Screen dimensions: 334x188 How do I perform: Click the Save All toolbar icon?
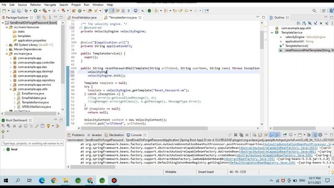pyautogui.click(x=19, y=10)
